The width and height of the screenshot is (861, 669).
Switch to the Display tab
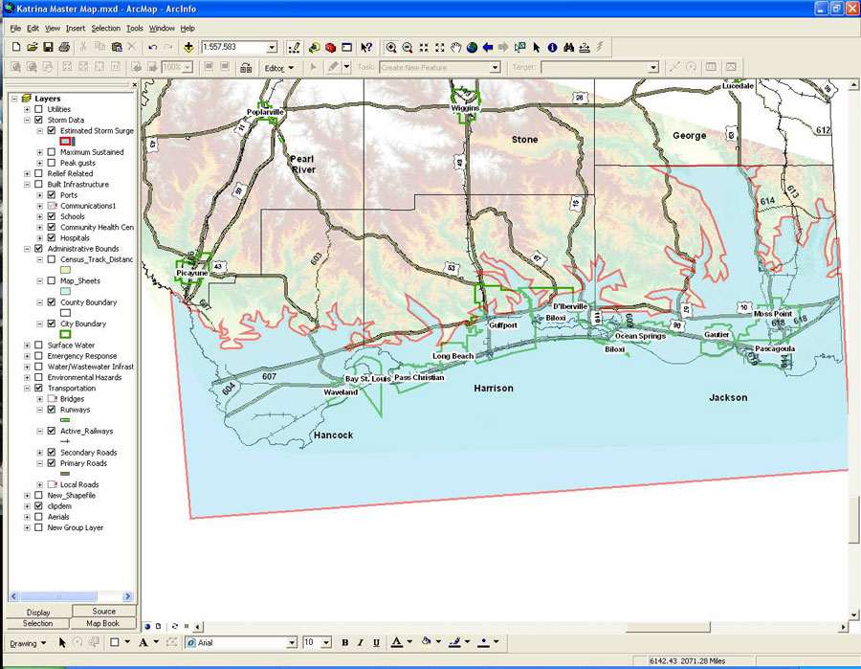(x=38, y=613)
